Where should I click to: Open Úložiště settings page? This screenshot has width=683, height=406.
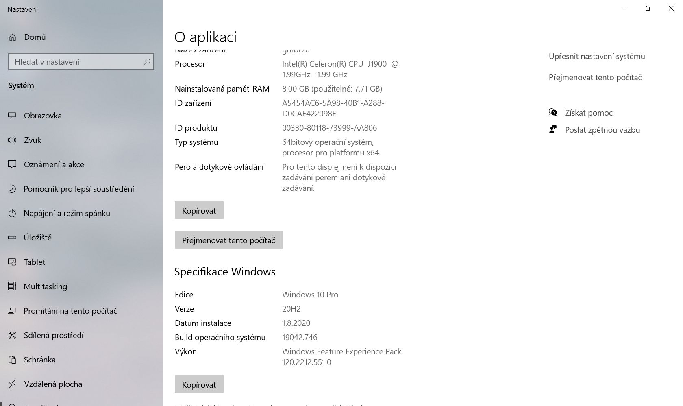pyautogui.click(x=81, y=238)
